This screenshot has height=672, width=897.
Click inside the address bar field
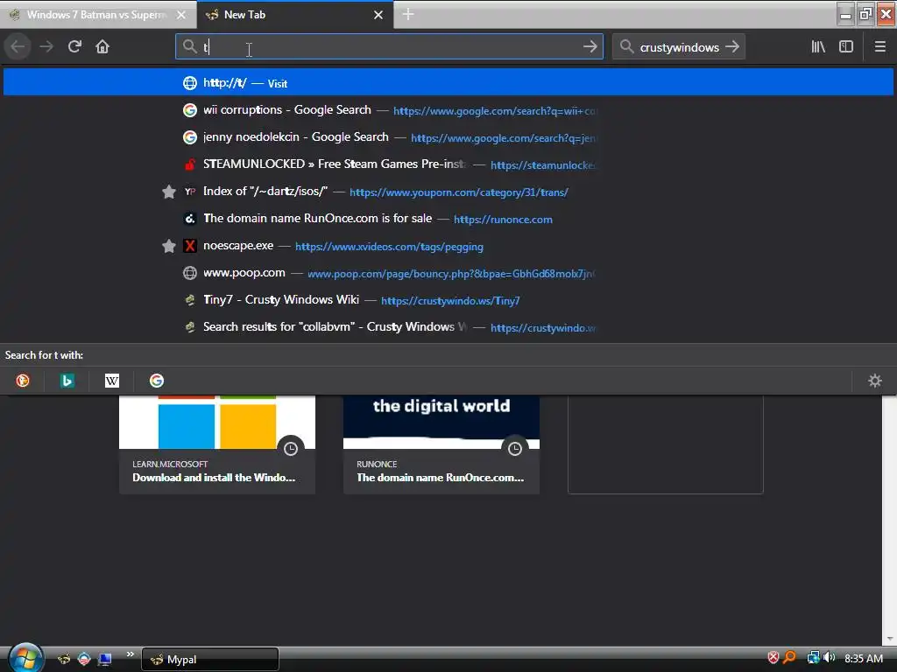389,47
